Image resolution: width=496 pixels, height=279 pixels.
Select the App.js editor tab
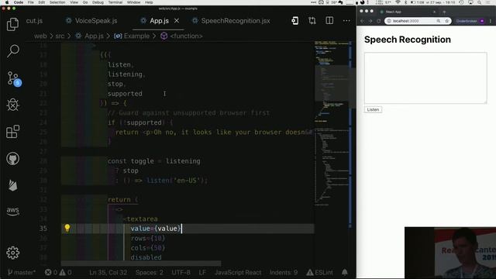click(x=159, y=21)
